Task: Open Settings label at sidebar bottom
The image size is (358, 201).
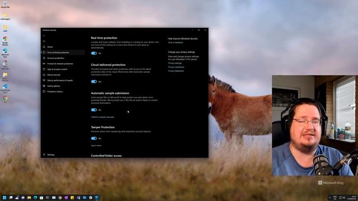Action: (x=51, y=155)
